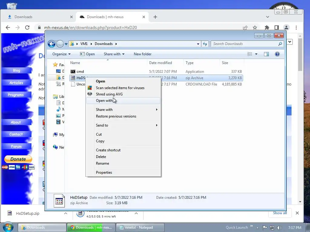The height and width of the screenshot is (232, 310).
Task: Choose Scan selected items for viruses
Action: click(x=123, y=88)
